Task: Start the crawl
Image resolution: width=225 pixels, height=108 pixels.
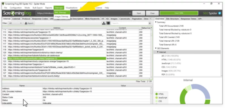Action: [x=139, y=13]
